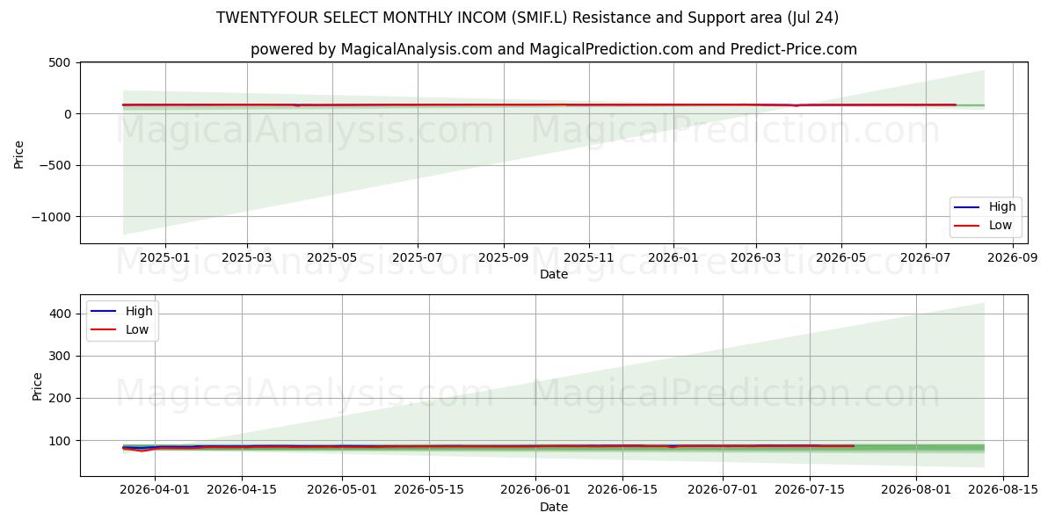Click the 2026-03 tick label
Screen dimensions: 1055x527
coord(755,257)
